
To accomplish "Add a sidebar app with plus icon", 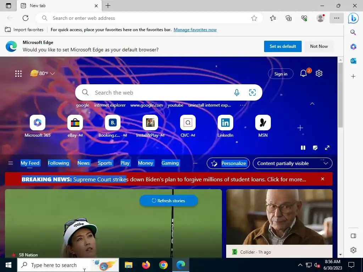I will coord(353,76).
